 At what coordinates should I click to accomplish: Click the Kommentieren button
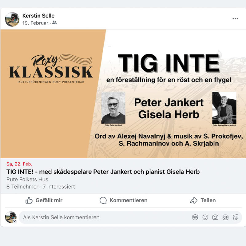tap(124, 200)
